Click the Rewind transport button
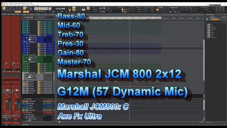The height and width of the screenshot is (128, 227). tap(36, 9)
